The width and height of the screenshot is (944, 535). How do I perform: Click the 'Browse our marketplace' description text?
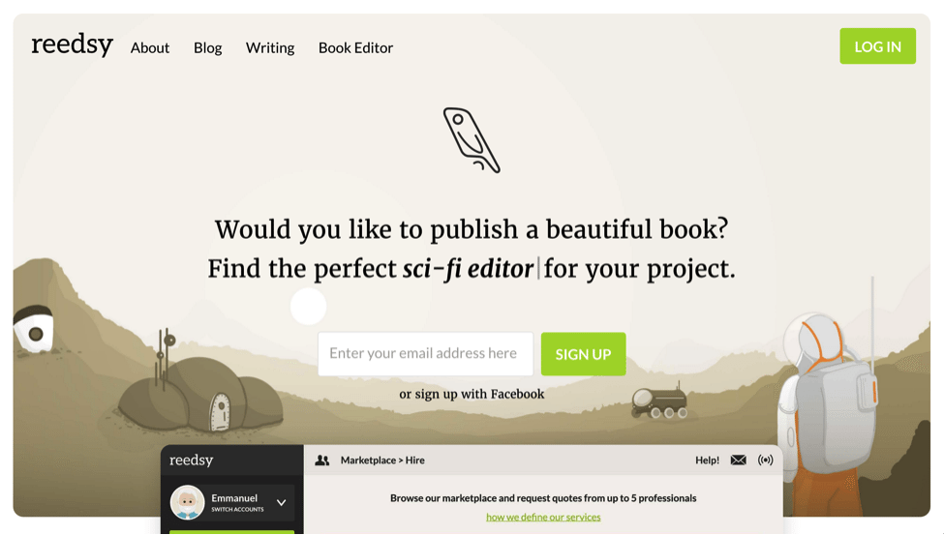[x=543, y=498]
